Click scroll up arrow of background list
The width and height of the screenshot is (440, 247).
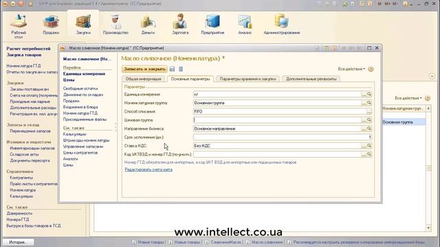[x=428, y=108]
